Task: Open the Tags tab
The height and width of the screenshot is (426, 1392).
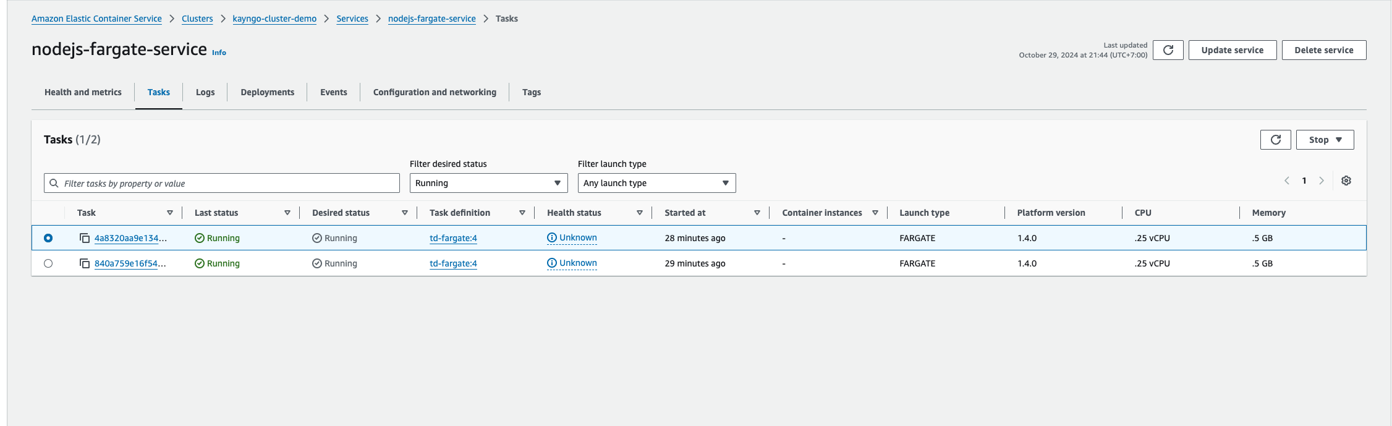Action: (532, 92)
